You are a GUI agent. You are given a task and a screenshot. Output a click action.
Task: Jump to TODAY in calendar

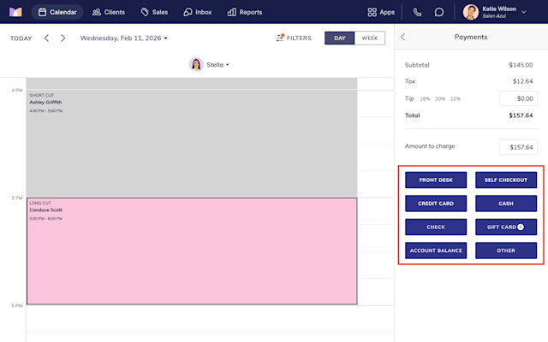click(x=21, y=38)
